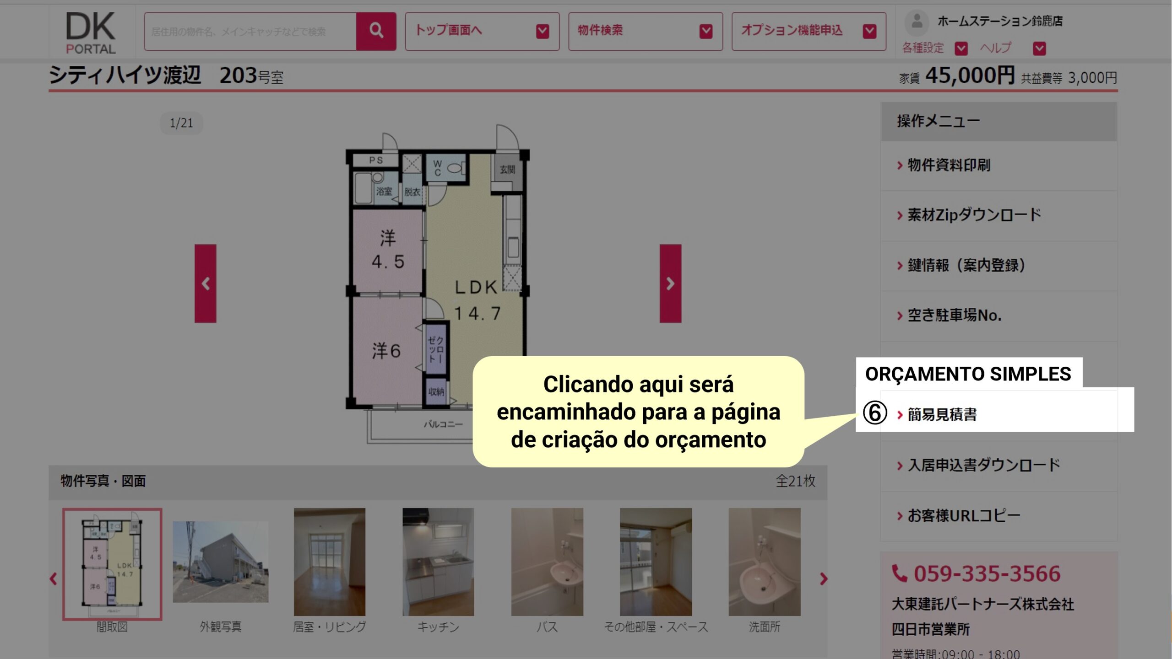Image resolution: width=1172 pixels, height=659 pixels.
Task: Show next main image with right arrow
Action: pyautogui.click(x=670, y=284)
